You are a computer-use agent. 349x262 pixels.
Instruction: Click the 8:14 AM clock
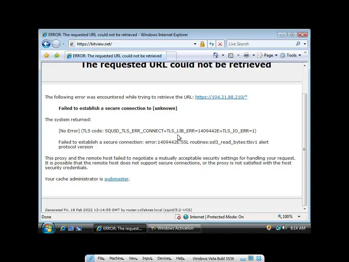point(298,228)
